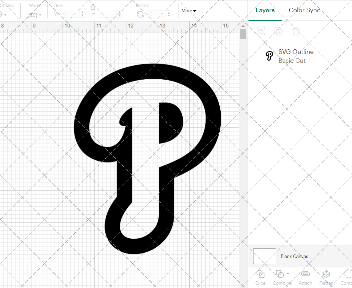
Task: Click the Blank Canvas color swatch
Action: [x=264, y=256]
